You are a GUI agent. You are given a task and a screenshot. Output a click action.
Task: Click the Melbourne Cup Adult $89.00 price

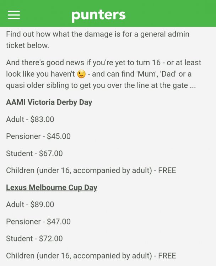pyautogui.click(x=30, y=205)
